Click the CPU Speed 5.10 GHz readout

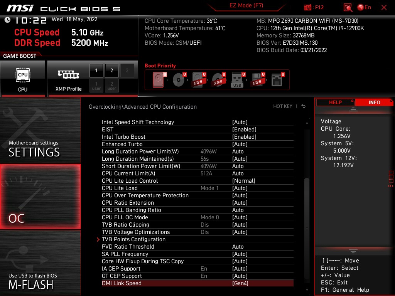59,32
